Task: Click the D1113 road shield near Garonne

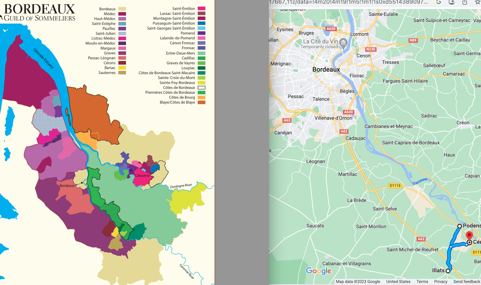Action: pyautogui.click(x=395, y=186)
